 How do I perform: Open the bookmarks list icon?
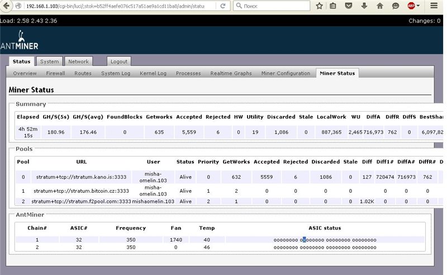[x=333, y=6]
